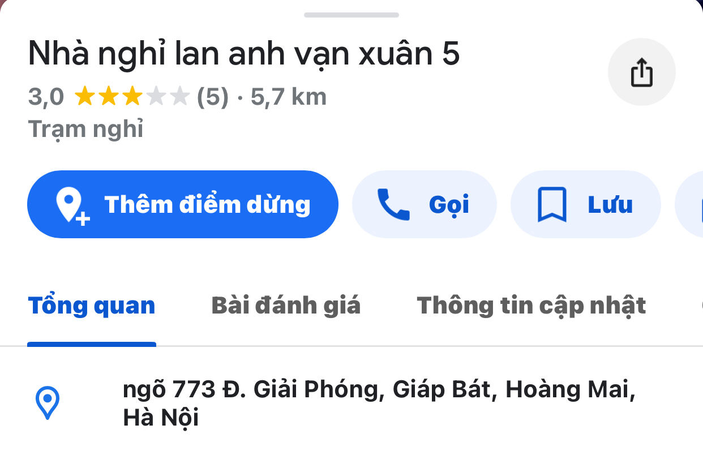Open the Tổng quan tab
The image size is (703, 455).
(92, 306)
